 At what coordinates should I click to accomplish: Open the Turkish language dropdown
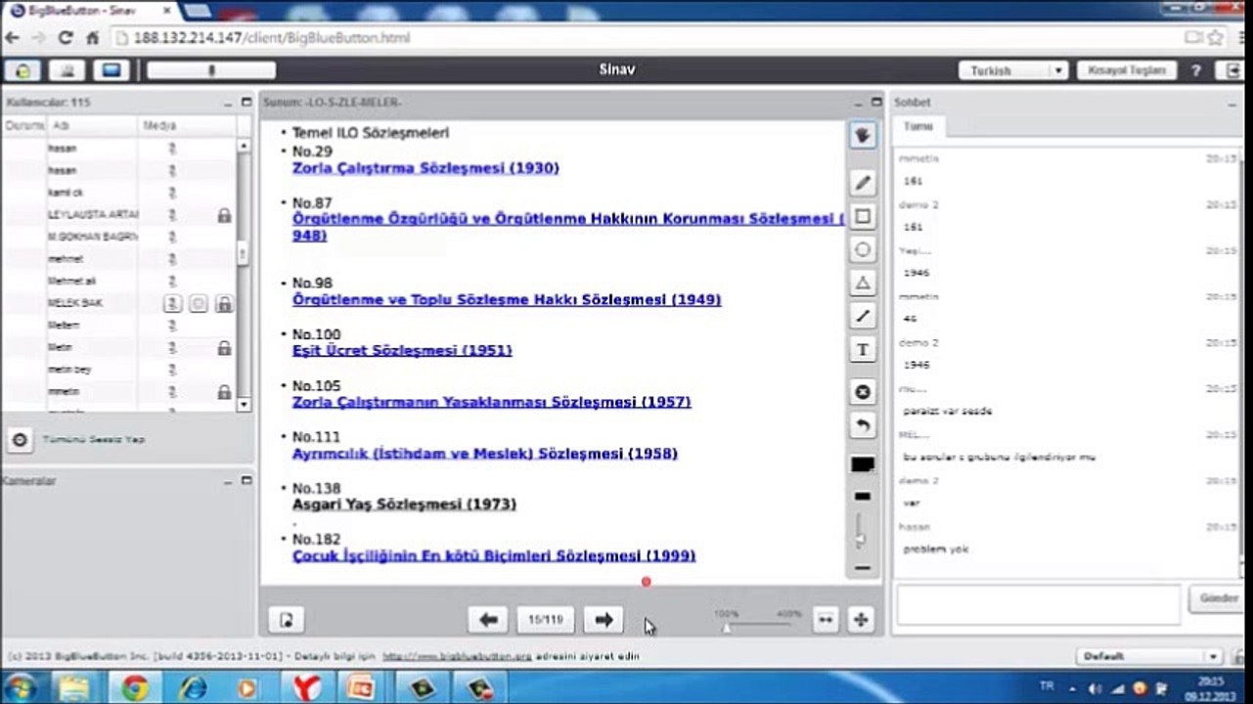pyautogui.click(x=1012, y=70)
